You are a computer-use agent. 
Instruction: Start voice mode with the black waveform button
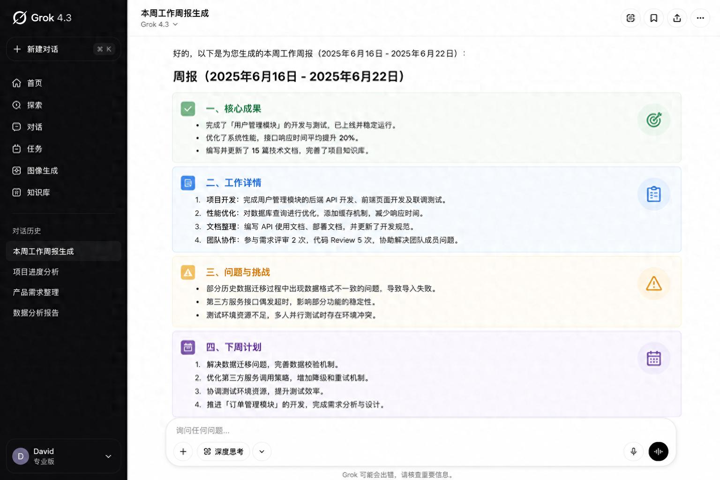(658, 451)
